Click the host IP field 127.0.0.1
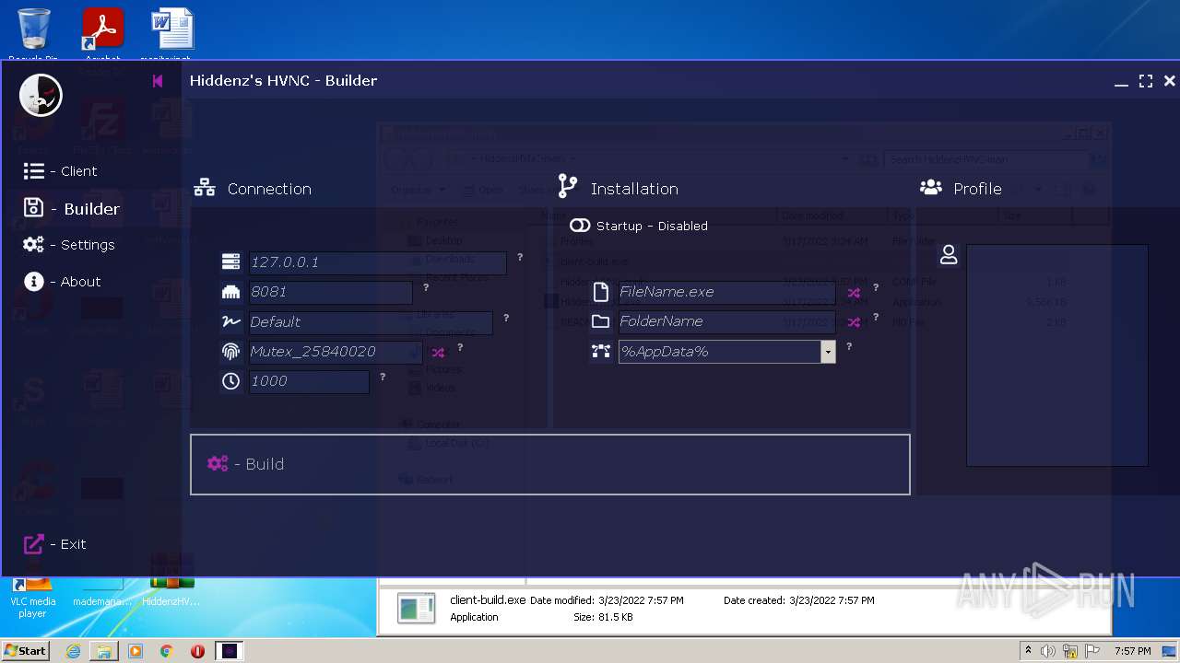The height and width of the screenshot is (663, 1180). coord(377,262)
